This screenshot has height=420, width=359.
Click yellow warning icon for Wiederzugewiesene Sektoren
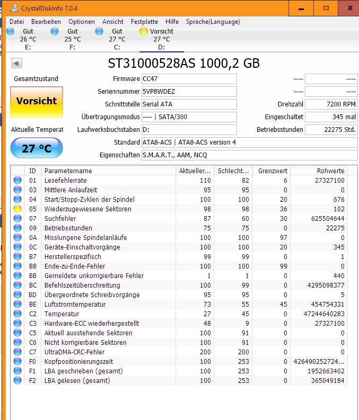pyautogui.click(x=17, y=209)
